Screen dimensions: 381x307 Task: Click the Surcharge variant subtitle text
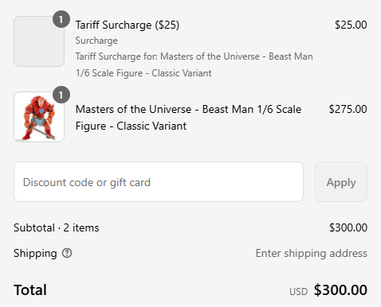(96, 41)
